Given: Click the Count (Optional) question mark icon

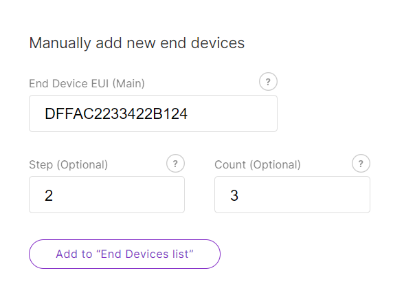Looking at the screenshot, I should point(361,164).
